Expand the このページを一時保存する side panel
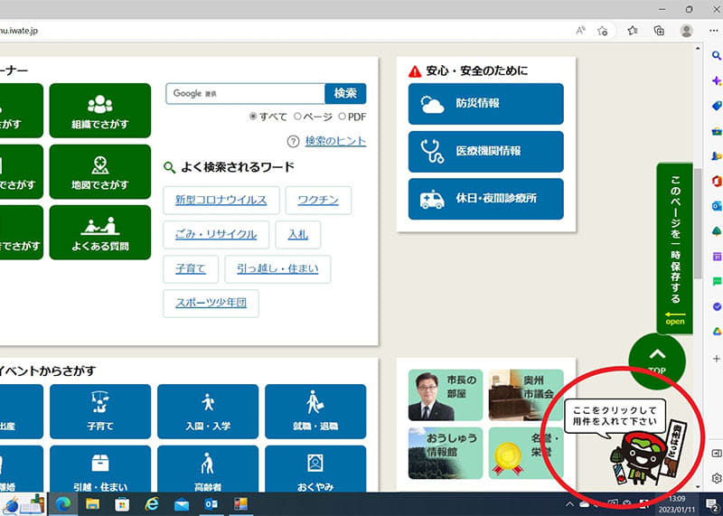This screenshot has height=516, width=723. (674, 249)
